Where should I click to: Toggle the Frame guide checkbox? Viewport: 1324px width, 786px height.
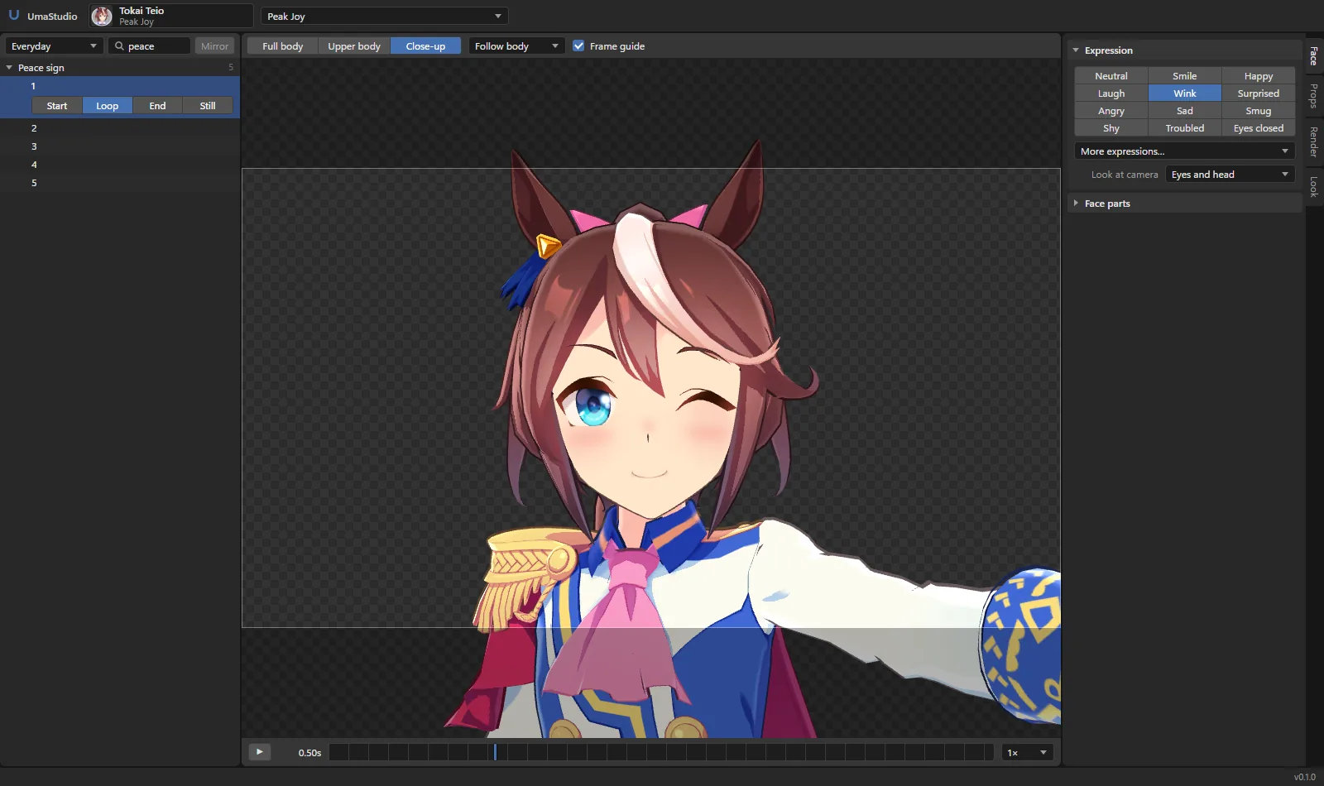coord(578,46)
